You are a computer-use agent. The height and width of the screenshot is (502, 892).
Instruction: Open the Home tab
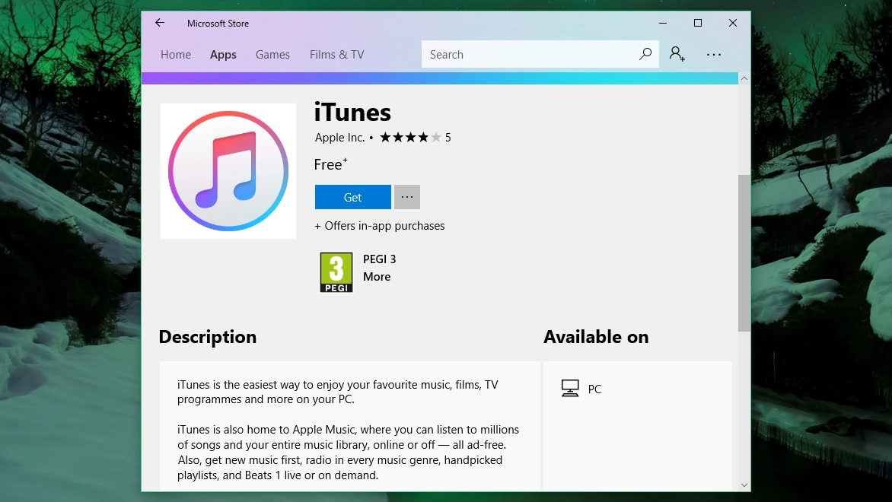pyautogui.click(x=176, y=55)
